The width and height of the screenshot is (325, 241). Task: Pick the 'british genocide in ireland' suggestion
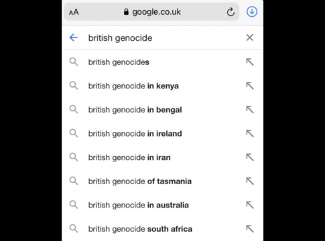[x=162, y=133]
